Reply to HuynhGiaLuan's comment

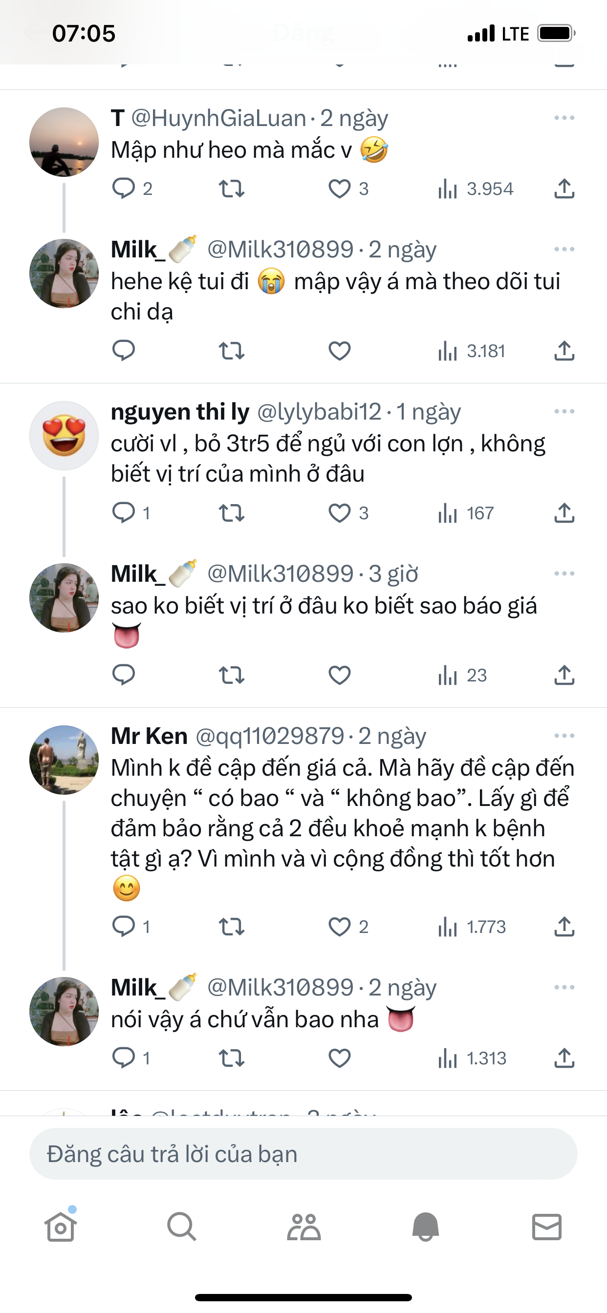point(124,189)
